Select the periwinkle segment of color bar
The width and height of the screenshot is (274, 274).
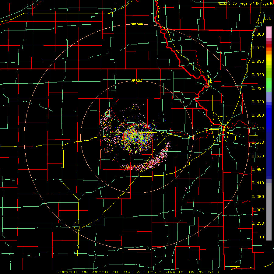click(x=269, y=97)
